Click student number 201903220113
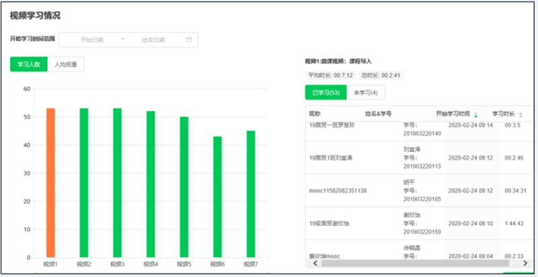538x277 pixels. (422, 166)
